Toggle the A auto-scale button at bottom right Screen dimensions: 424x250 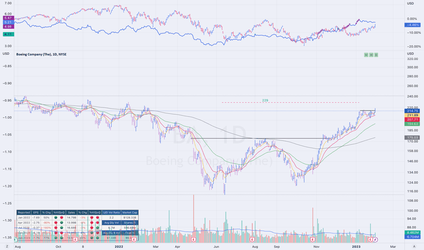coord(414,246)
